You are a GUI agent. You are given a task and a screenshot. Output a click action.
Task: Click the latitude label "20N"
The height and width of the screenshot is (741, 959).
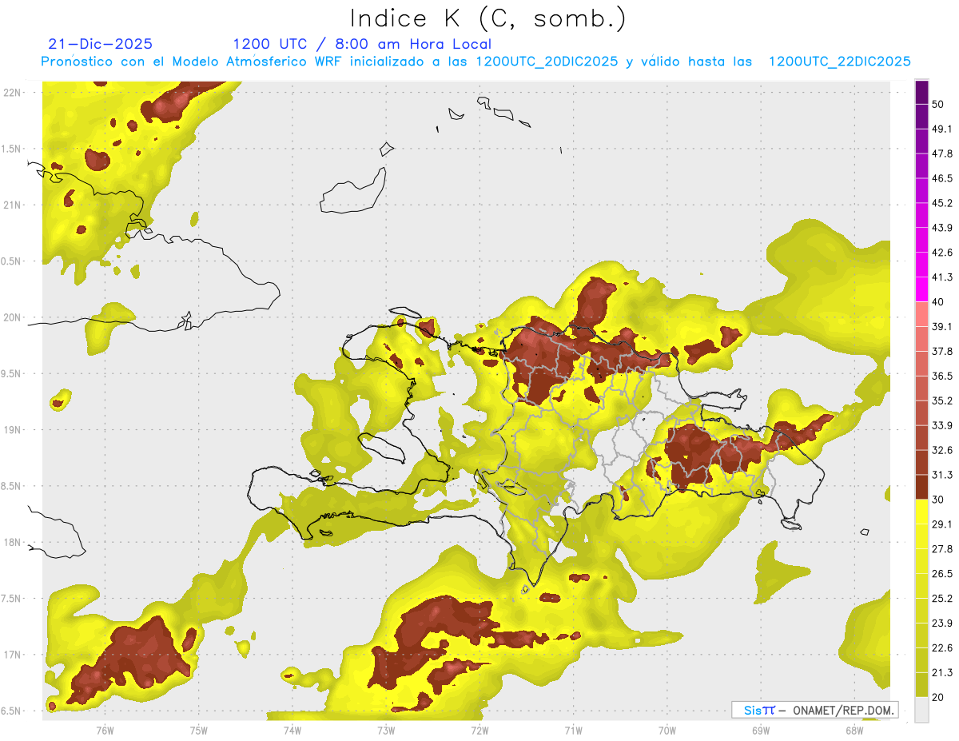(12, 317)
